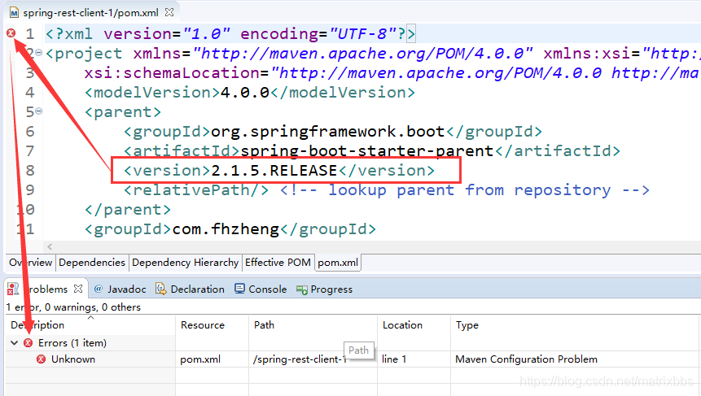Open the Dependency Hierarchy tab

(185, 263)
